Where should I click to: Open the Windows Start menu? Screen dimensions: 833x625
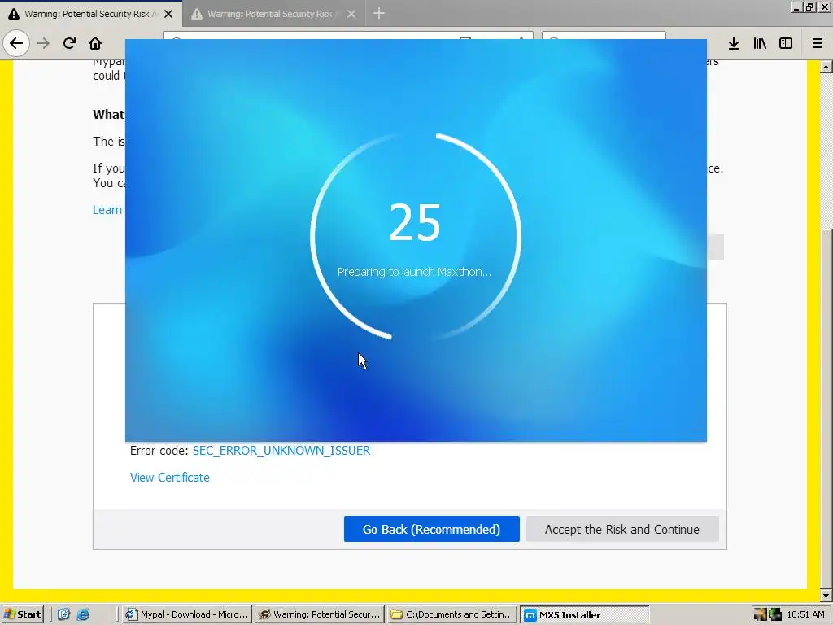point(22,614)
